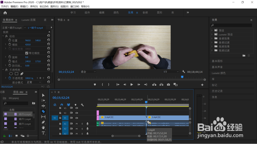Click in the effects search field

pos(231,25)
